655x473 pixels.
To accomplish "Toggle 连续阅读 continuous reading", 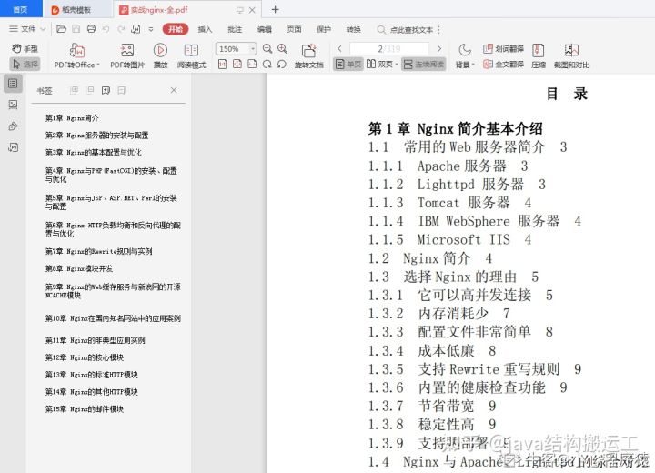I will click(424, 64).
